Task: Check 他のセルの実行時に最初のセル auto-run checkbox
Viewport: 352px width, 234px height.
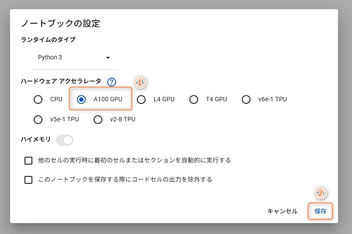Action: (x=28, y=161)
